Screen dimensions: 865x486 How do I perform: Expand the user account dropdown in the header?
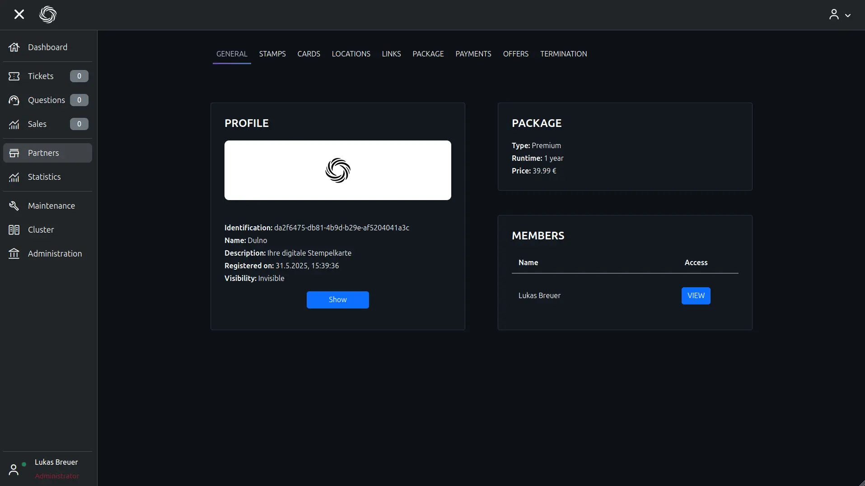click(x=840, y=15)
